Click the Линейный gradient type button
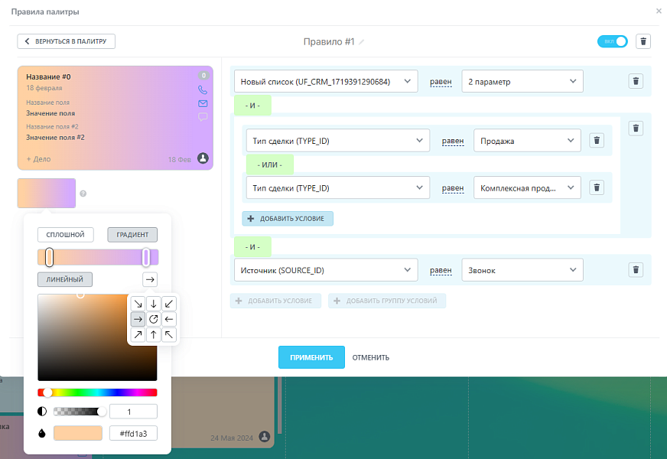The image size is (667, 459). tap(65, 279)
